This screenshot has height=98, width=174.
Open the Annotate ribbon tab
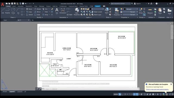click(x=21, y=6)
